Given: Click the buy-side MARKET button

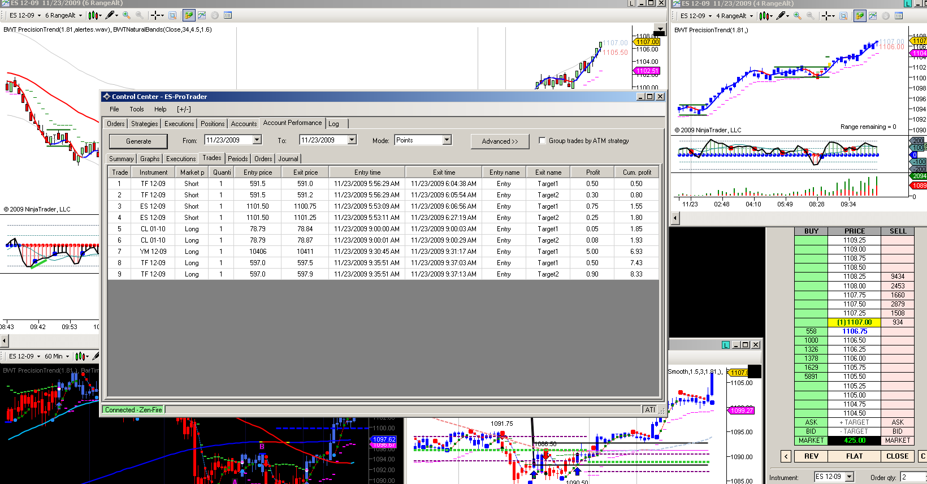Looking at the screenshot, I should [811, 440].
